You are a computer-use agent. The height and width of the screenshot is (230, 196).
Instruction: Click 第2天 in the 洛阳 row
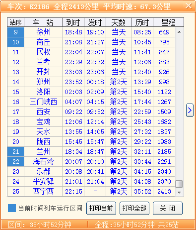pyautogui.click(x=119, y=92)
